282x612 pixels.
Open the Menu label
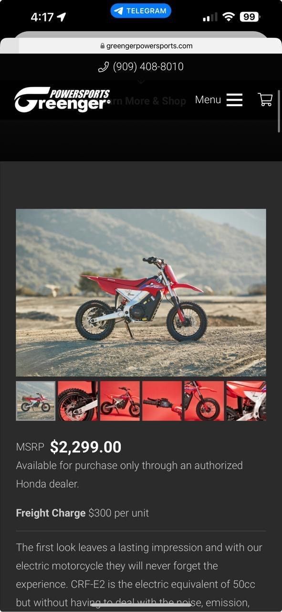click(208, 99)
